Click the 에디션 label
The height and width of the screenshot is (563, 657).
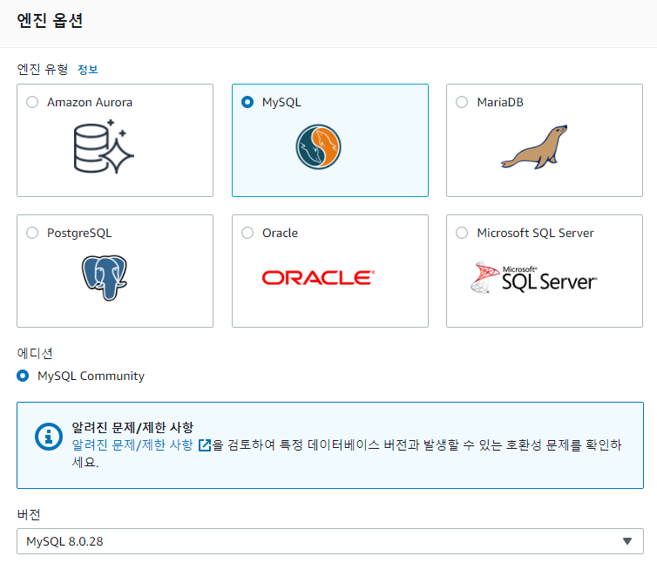click(x=35, y=353)
